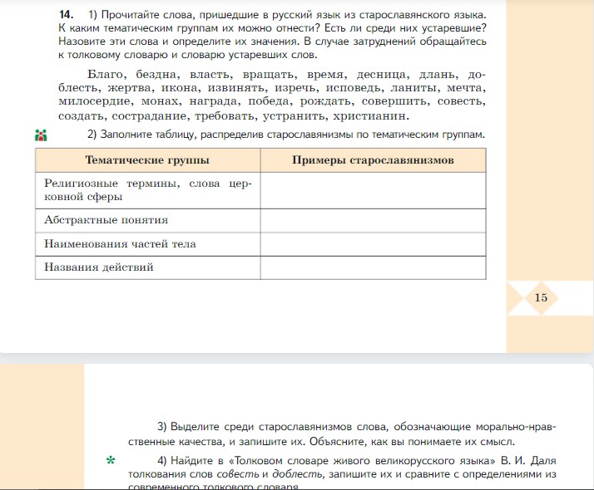Click the word 'милосердие' in the word list
The width and height of the screenshot is (594, 490).
coord(93,101)
